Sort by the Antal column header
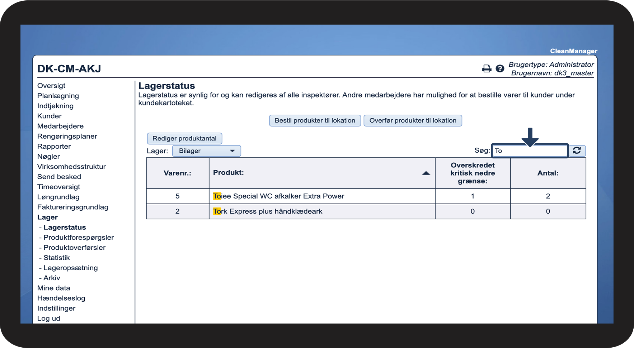The image size is (634, 348). tap(548, 173)
